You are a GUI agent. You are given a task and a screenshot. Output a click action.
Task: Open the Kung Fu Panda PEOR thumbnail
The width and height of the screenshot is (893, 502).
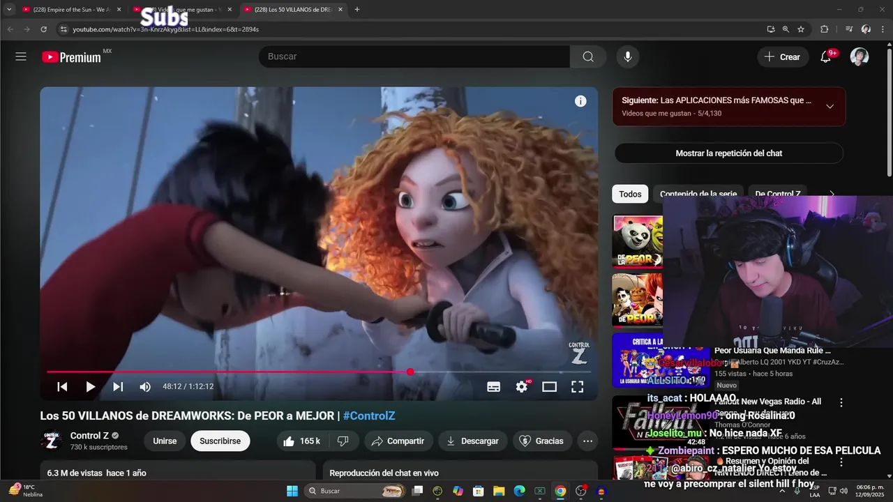[637, 241]
